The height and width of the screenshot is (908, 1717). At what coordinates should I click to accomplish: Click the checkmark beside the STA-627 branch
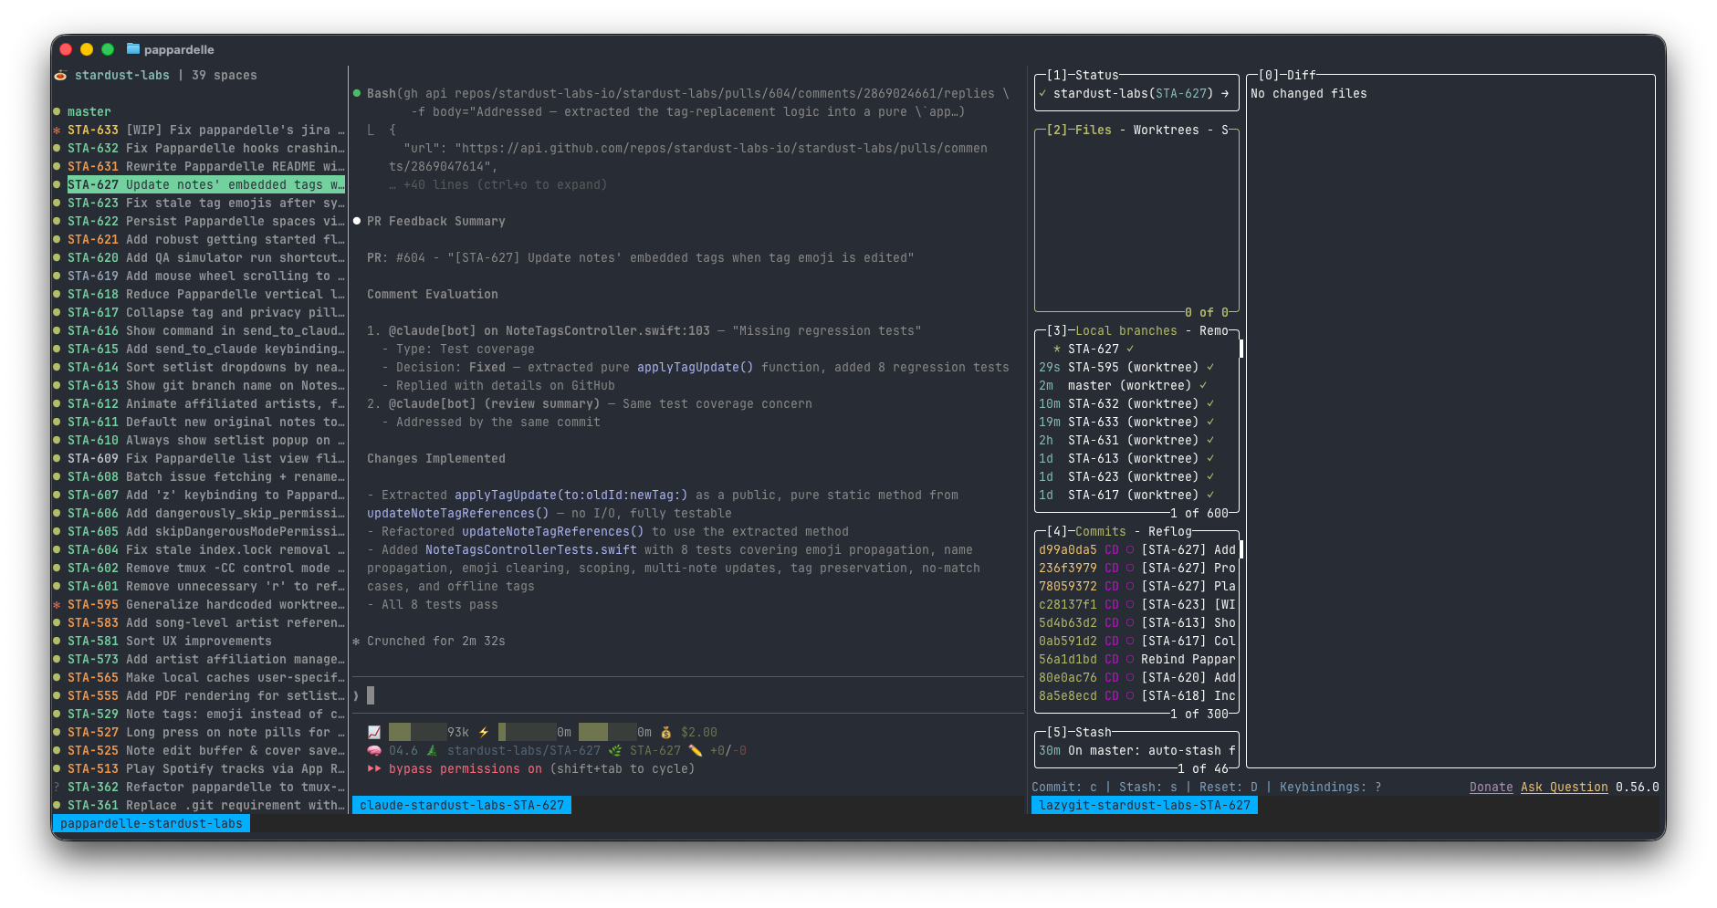point(1128,348)
